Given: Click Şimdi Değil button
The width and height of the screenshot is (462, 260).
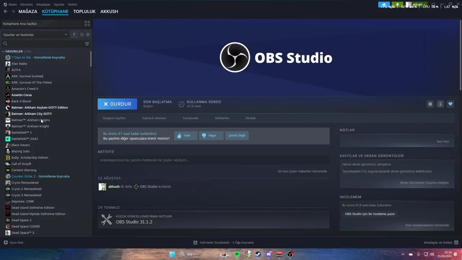Looking at the screenshot, I should (237, 136).
